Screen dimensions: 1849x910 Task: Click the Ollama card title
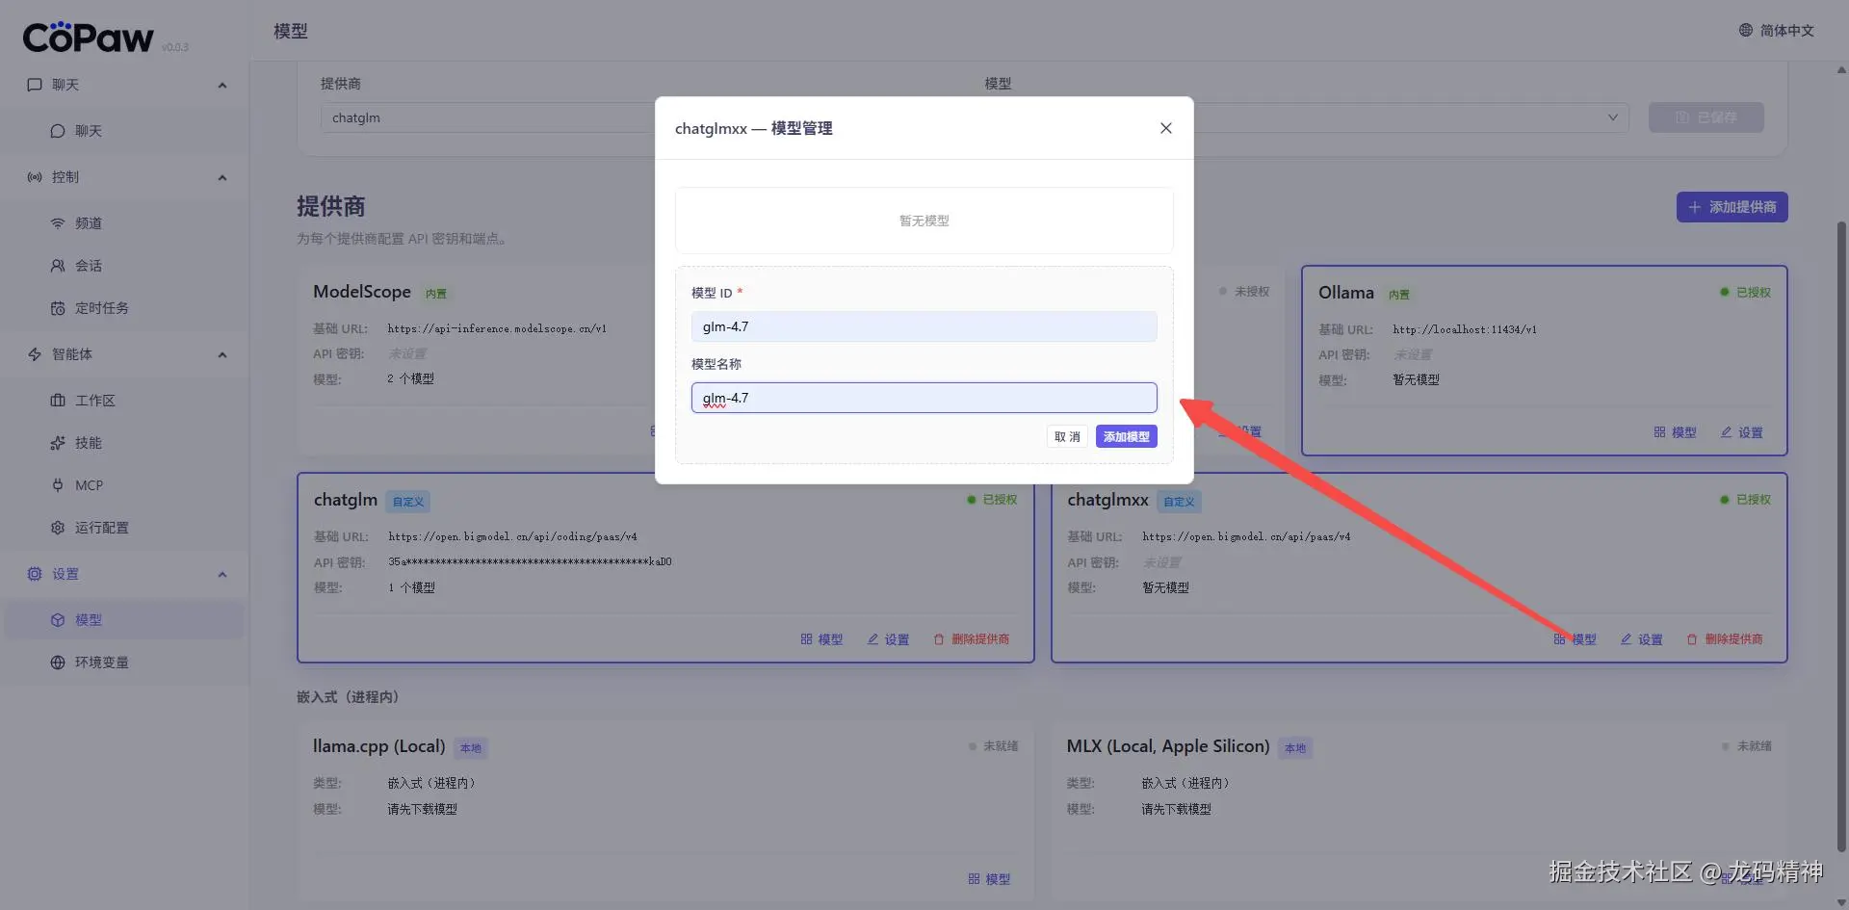[1346, 293]
